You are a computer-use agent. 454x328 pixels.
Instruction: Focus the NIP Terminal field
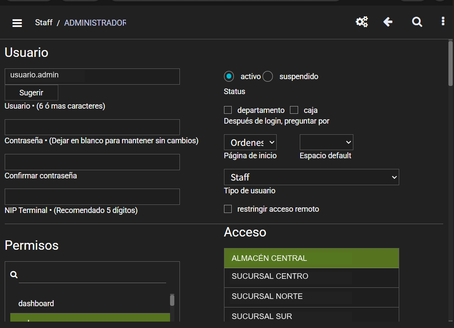pos(92,197)
